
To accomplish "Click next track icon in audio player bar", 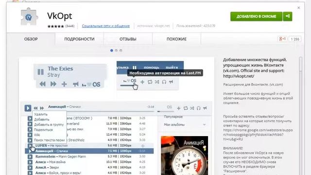I will [x=42, y=108].
